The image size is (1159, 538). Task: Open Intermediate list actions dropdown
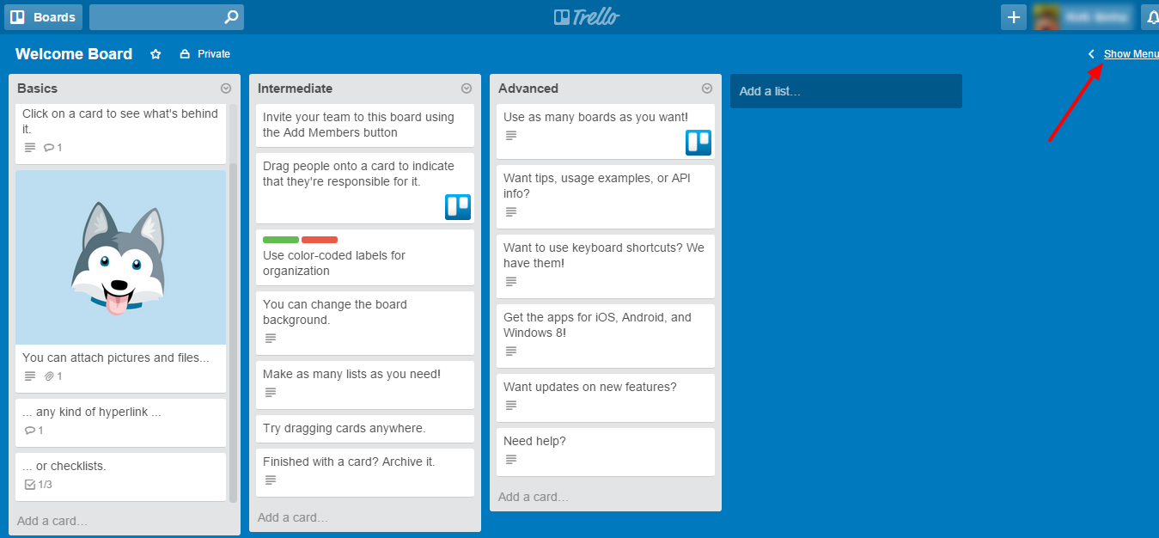click(467, 89)
